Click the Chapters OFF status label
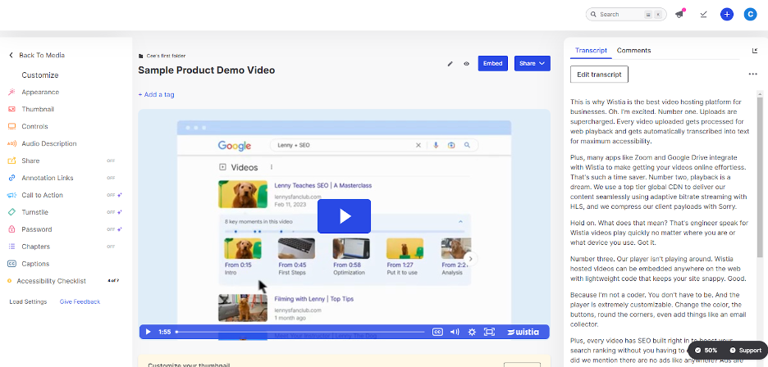This screenshot has height=367, width=768. coord(111,247)
